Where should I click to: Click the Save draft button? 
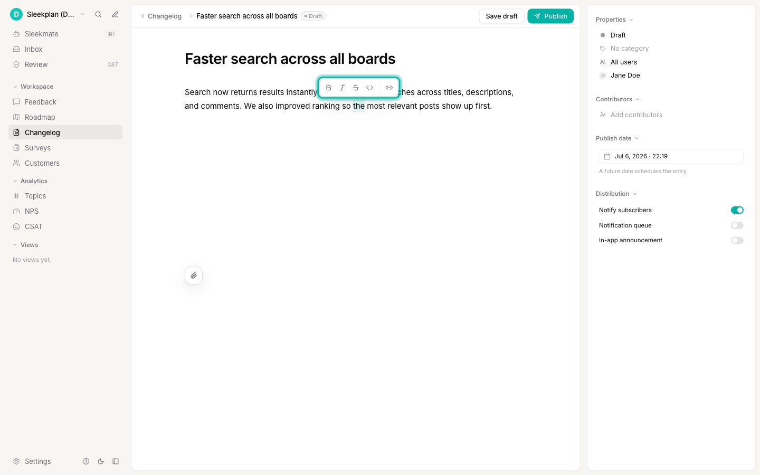click(501, 16)
